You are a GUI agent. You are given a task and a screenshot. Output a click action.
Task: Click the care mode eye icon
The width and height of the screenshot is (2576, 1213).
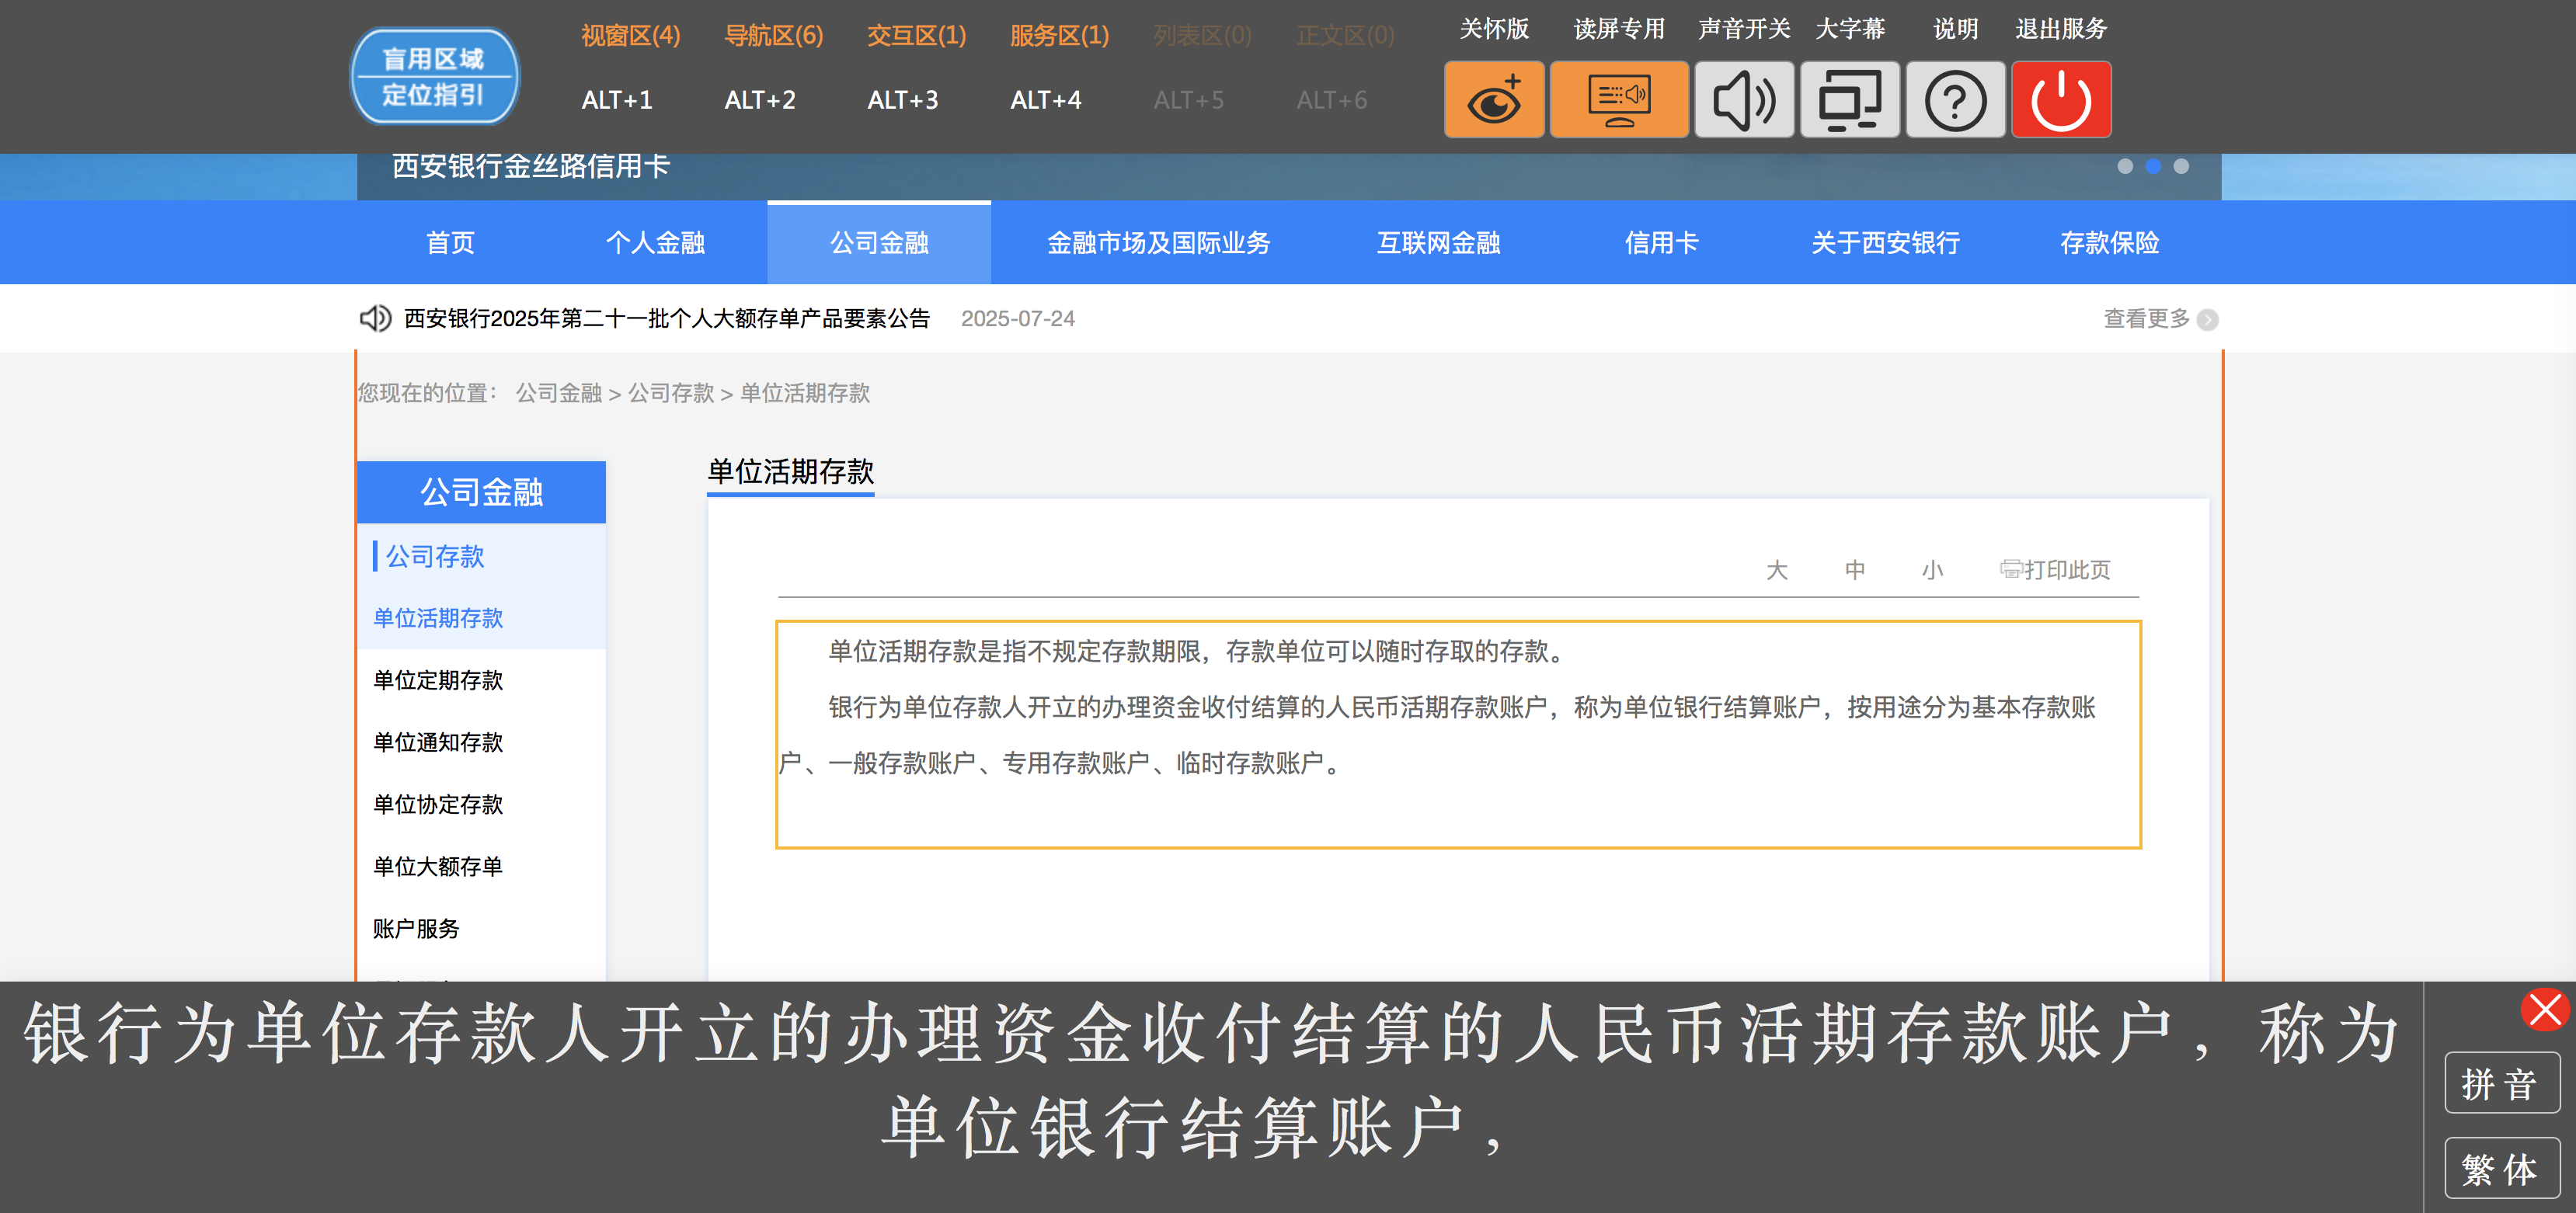(1493, 99)
